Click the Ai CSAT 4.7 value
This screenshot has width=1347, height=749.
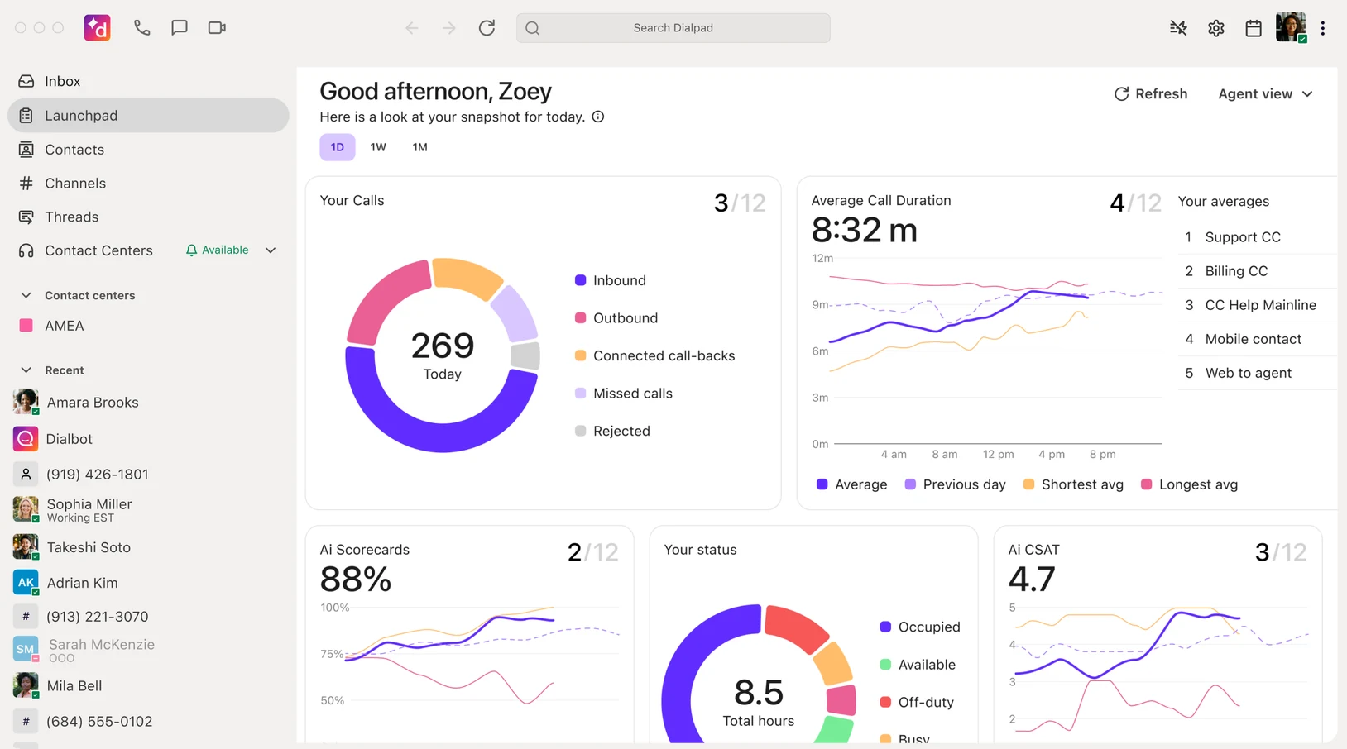1032,579
